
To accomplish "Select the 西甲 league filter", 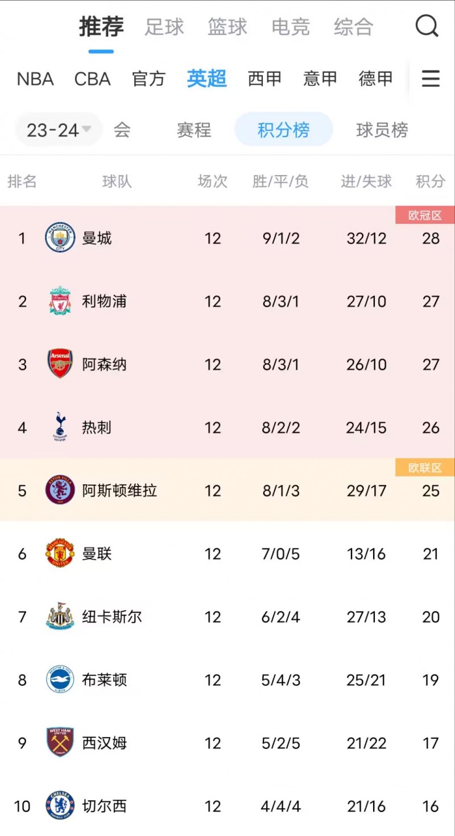I will click(x=263, y=79).
